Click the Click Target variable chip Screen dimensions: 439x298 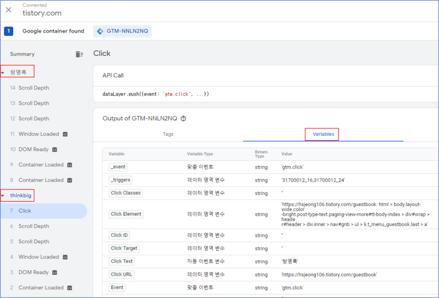124,248
